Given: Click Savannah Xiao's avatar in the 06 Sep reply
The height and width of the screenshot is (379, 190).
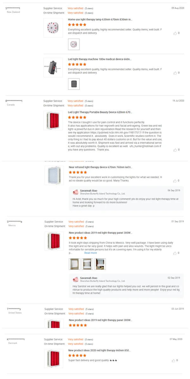Looking at the screenshot, I should pos(76,192).
